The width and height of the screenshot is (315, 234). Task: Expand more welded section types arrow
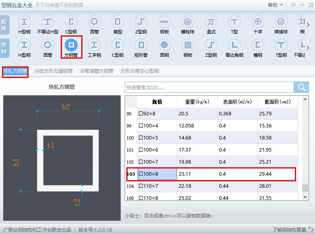[308, 25]
